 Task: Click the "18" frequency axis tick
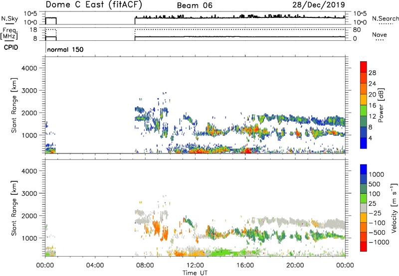pyautogui.click(x=33, y=30)
